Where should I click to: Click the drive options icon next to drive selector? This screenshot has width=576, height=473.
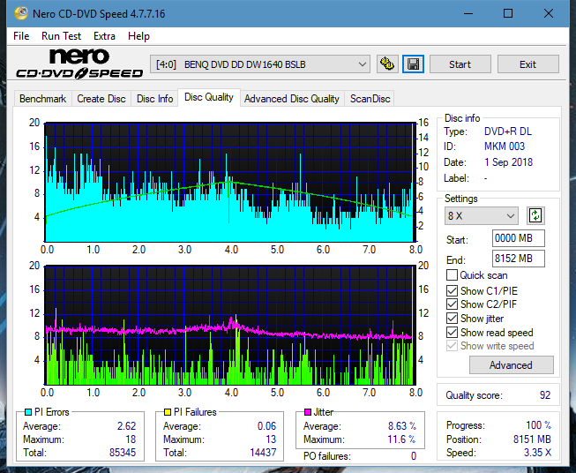pyautogui.click(x=387, y=64)
